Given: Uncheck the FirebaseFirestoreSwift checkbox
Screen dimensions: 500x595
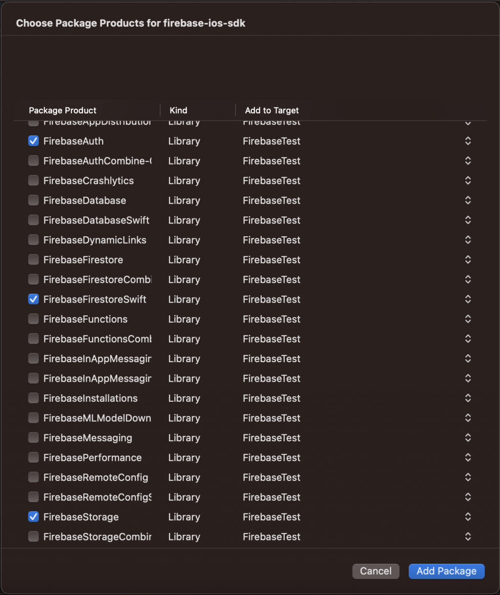Looking at the screenshot, I should pos(33,299).
